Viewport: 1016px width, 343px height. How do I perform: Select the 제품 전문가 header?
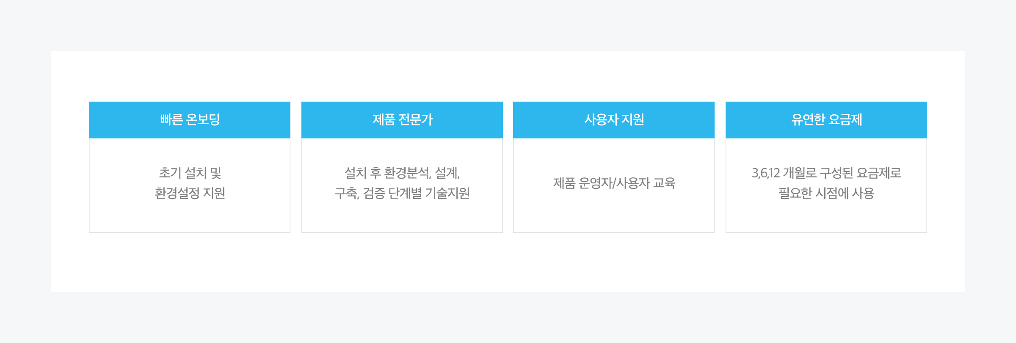pos(402,120)
